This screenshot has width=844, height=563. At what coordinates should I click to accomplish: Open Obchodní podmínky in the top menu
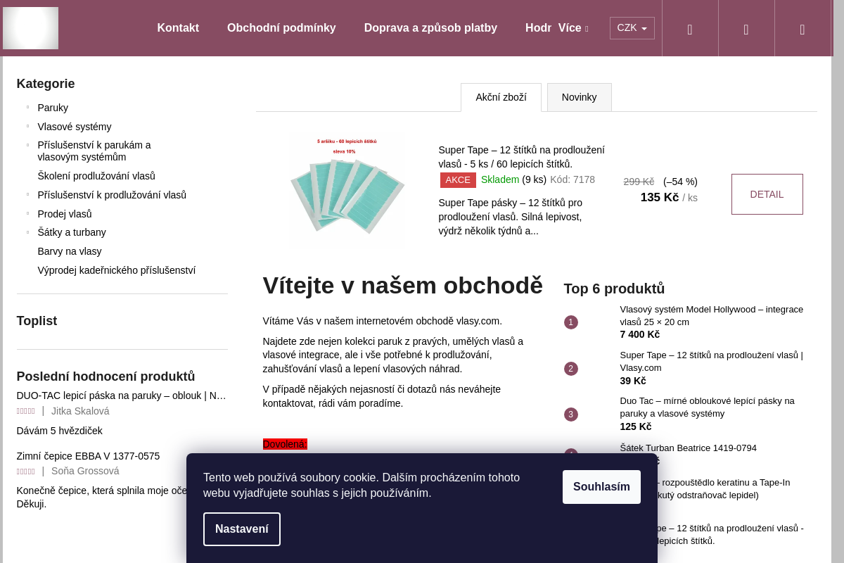pos(281,28)
